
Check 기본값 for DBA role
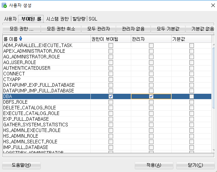click(x=191, y=96)
